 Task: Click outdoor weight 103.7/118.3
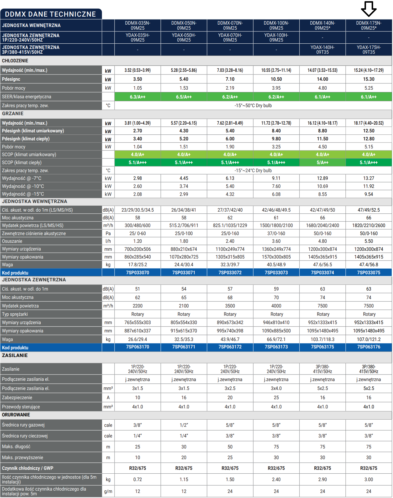[x=323, y=340]
